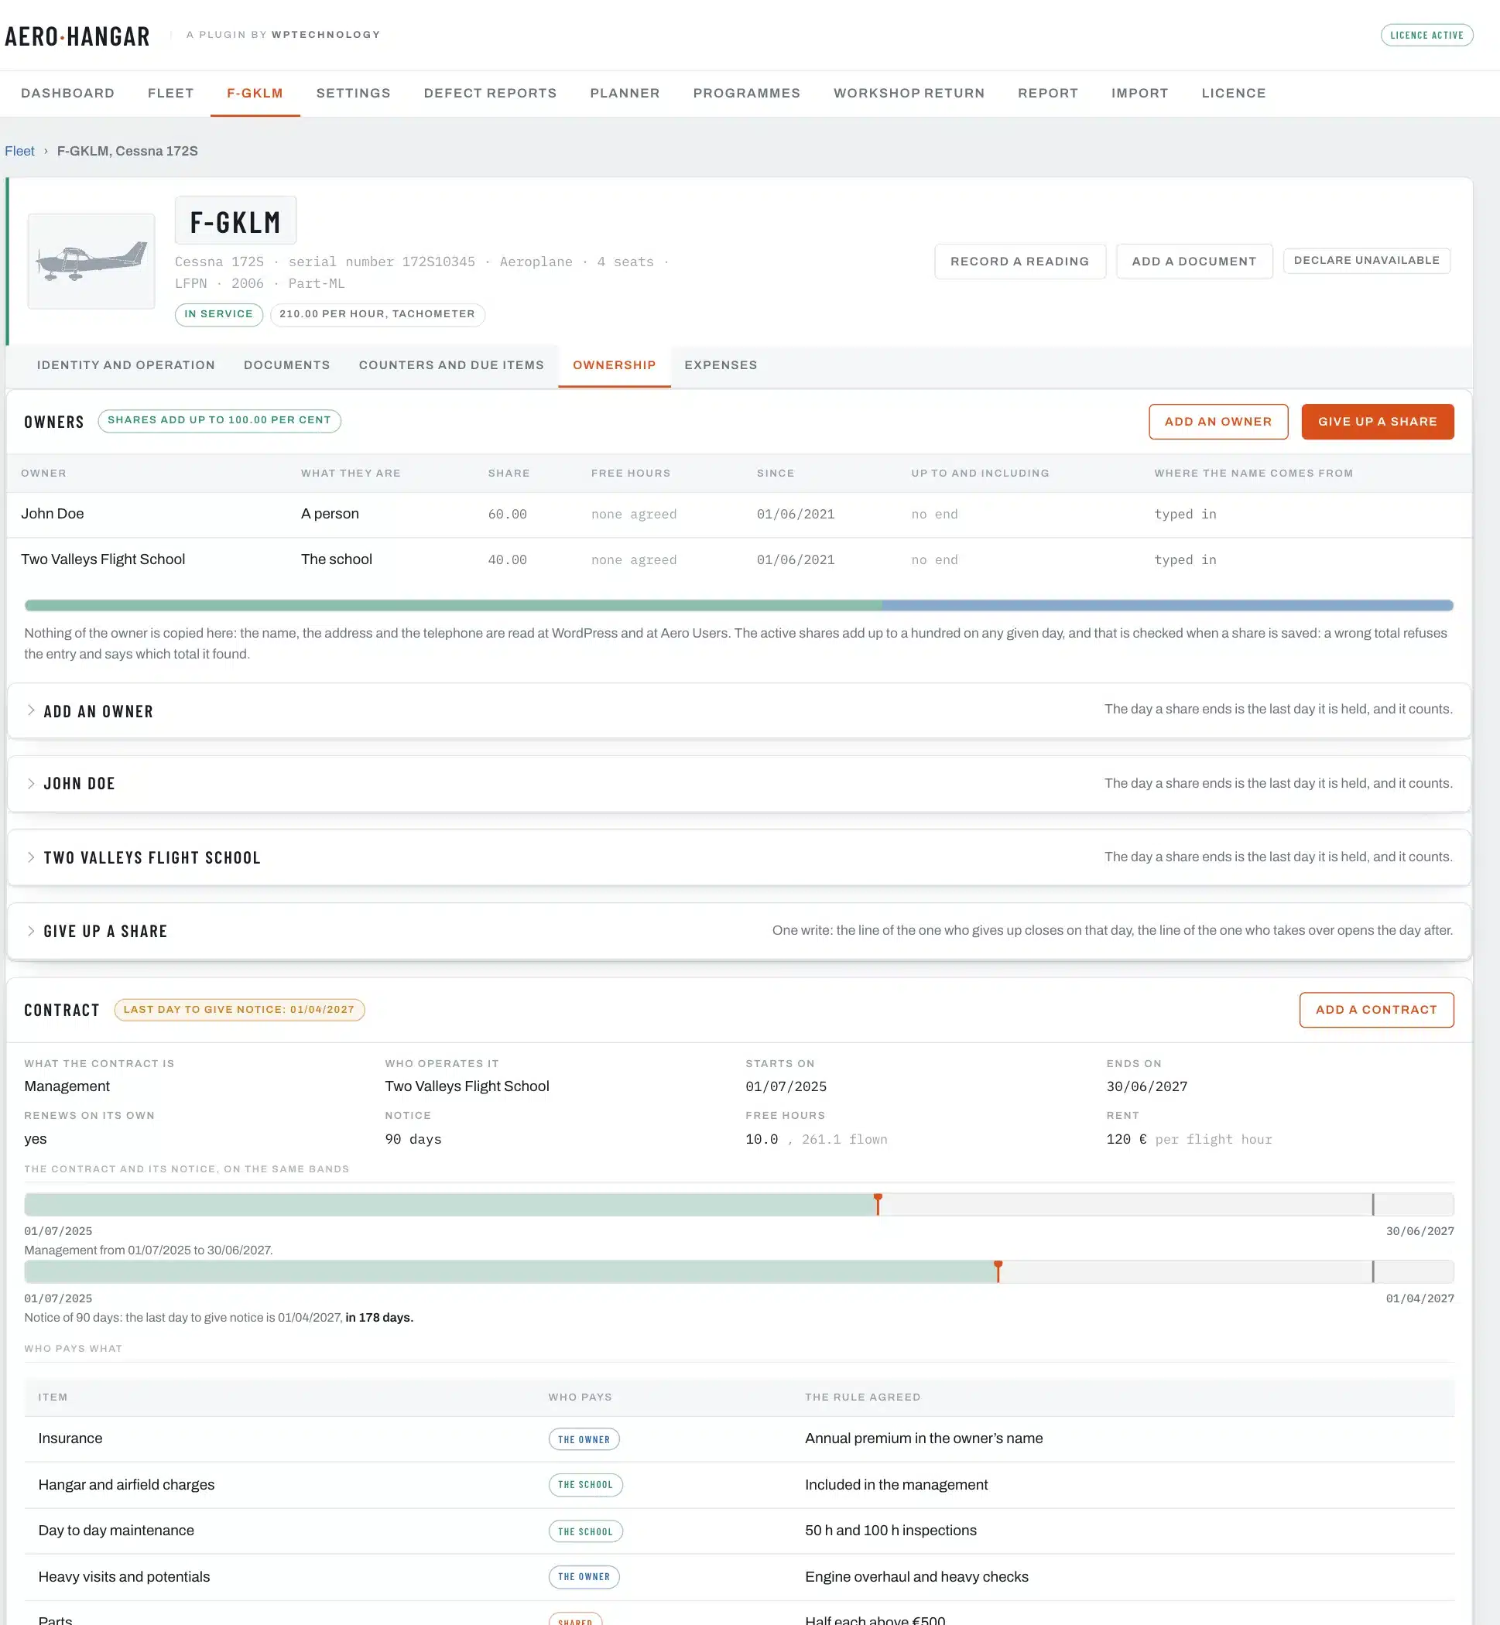Click the 40.00 share value
This screenshot has height=1625, width=1500.
[x=507, y=559]
